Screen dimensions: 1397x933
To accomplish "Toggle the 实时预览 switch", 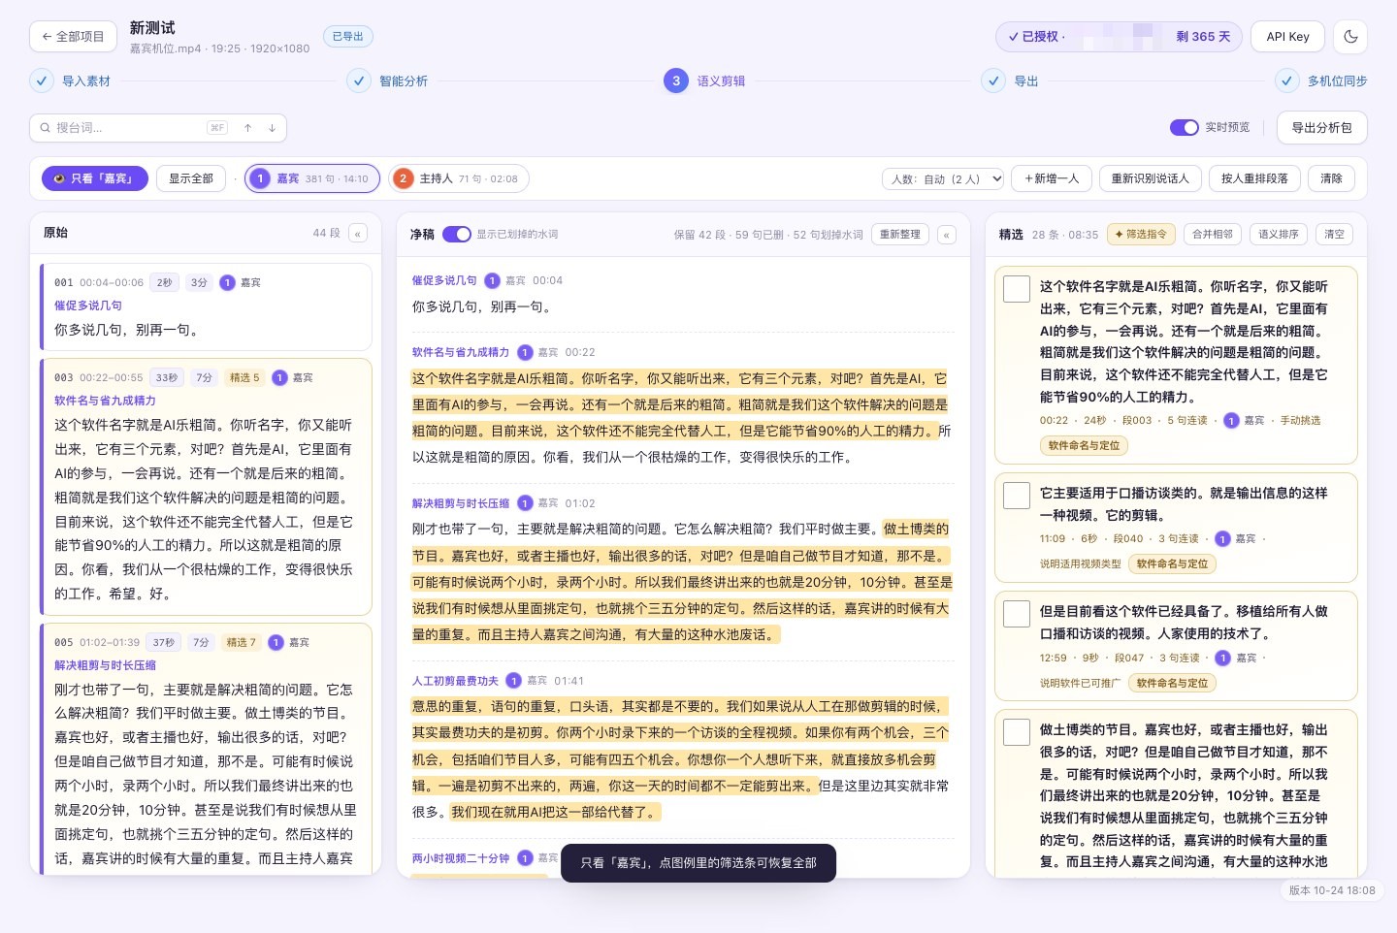I will [x=1184, y=127].
